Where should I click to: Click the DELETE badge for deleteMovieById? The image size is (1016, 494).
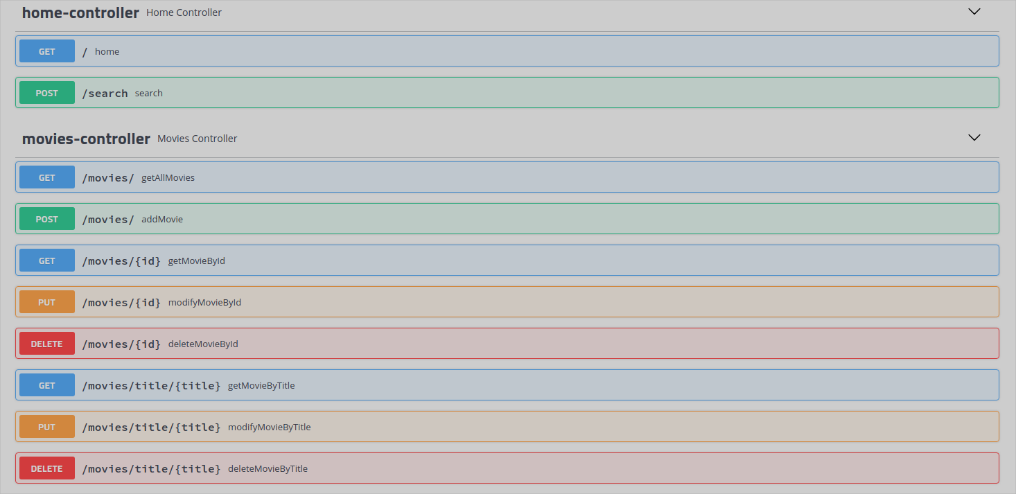pos(47,344)
